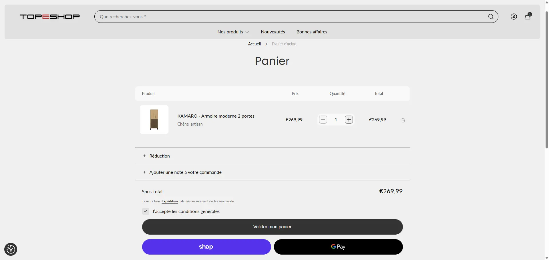Click the TOPESHOP logo
The width and height of the screenshot is (549, 260).
point(49,17)
